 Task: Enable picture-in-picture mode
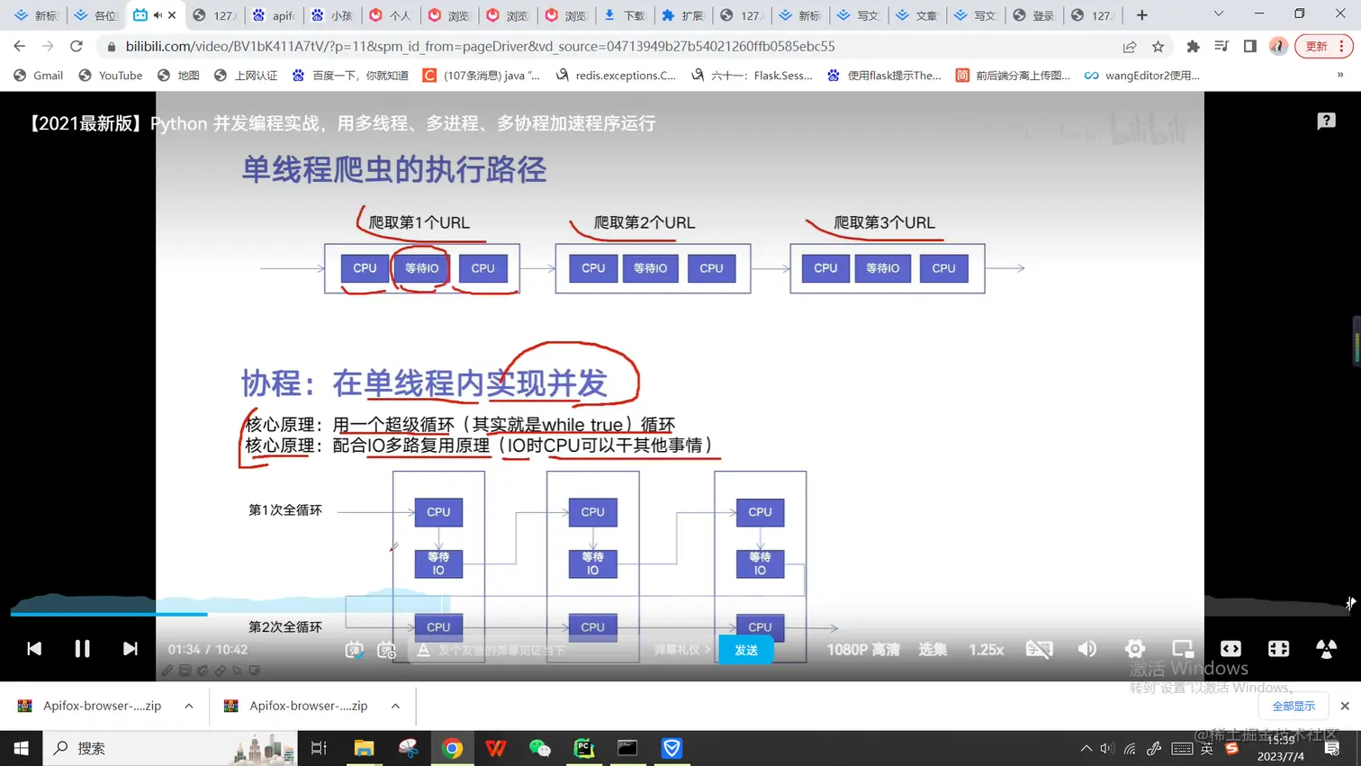click(1183, 649)
